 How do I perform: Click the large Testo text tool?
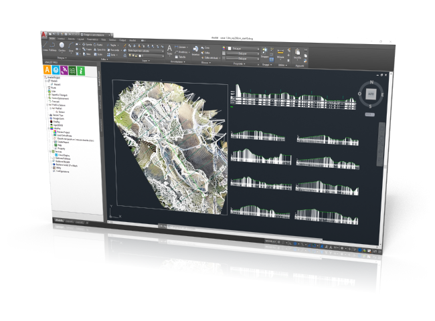click(169, 50)
